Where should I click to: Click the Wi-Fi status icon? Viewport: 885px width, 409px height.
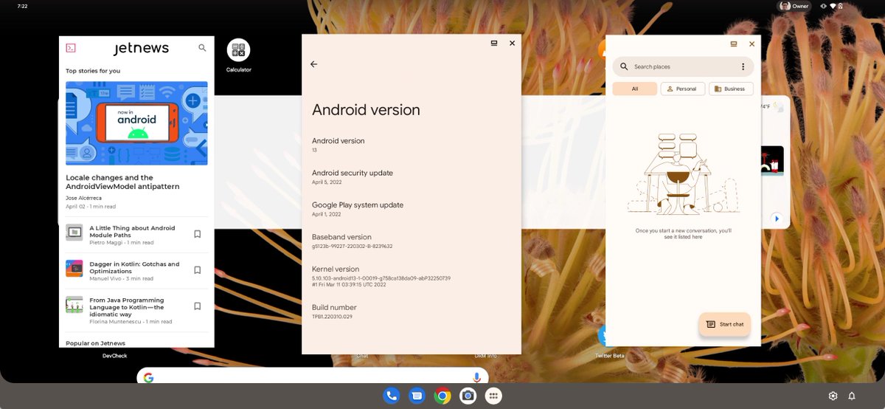[833, 6]
